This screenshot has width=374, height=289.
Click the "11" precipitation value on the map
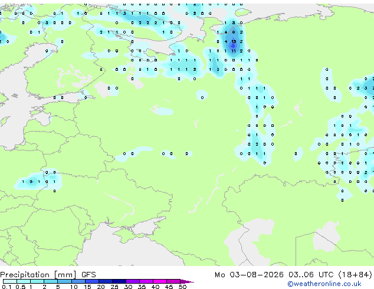(234, 51)
